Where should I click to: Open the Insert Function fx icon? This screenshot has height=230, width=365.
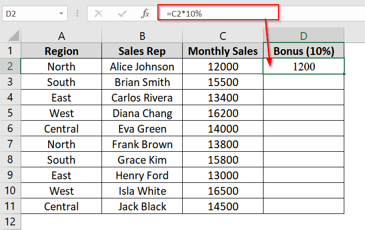[x=145, y=13]
